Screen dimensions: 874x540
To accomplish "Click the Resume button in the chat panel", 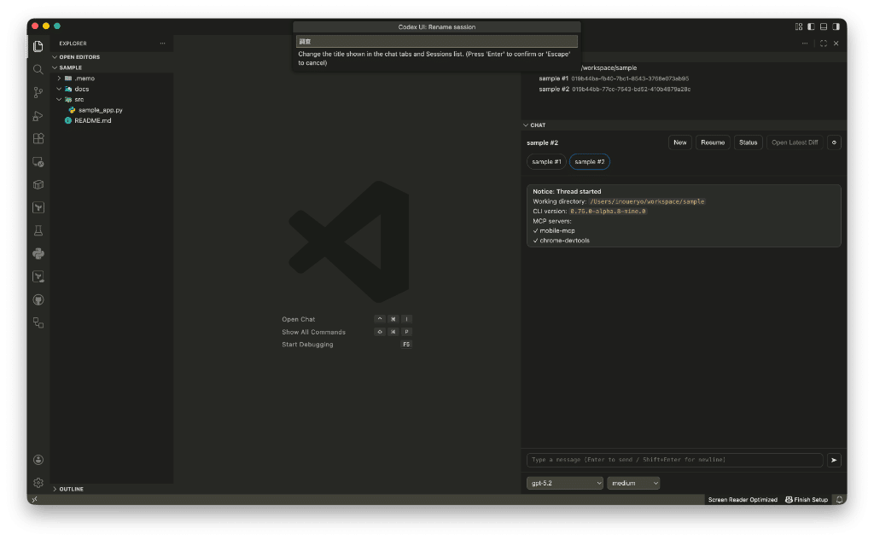I will 713,142.
